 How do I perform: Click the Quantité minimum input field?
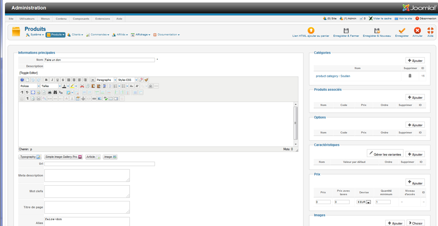pyautogui.click(x=383, y=202)
